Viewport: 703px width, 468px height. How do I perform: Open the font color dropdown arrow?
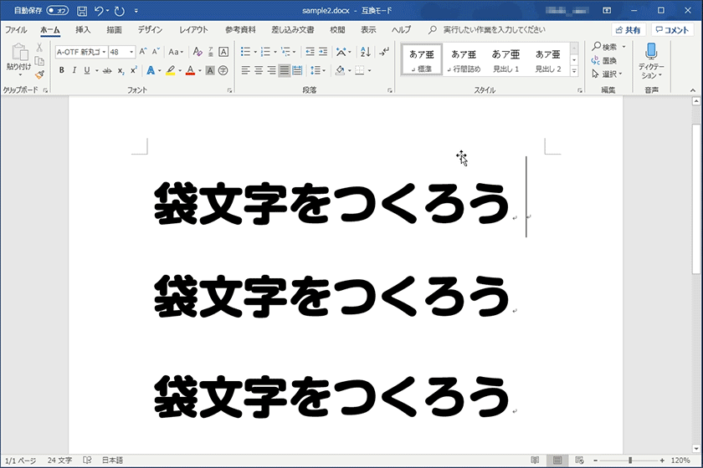200,70
